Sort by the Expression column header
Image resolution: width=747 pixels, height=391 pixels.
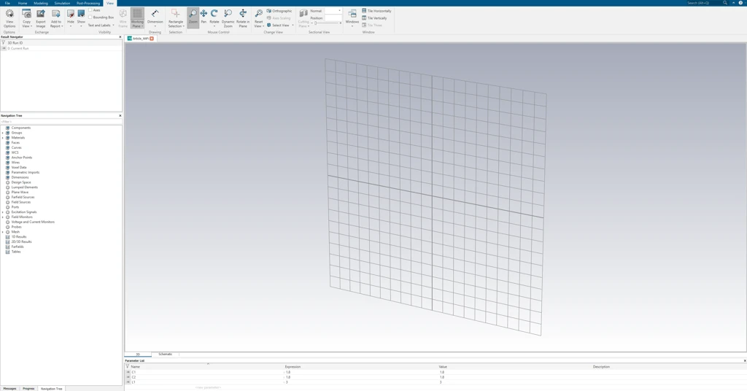pos(293,367)
